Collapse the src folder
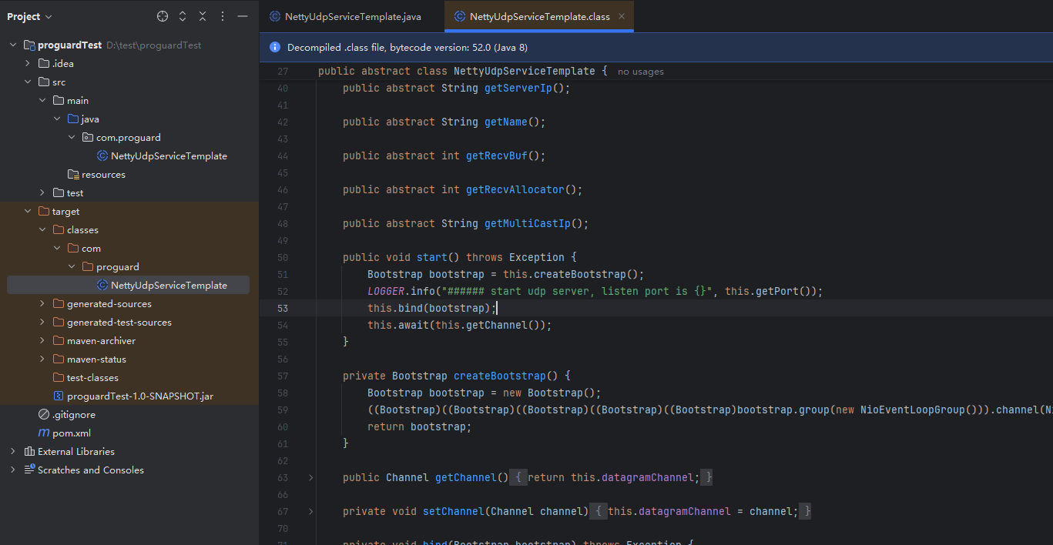This screenshot has width=1053, height=545. (x=28, y=82)
